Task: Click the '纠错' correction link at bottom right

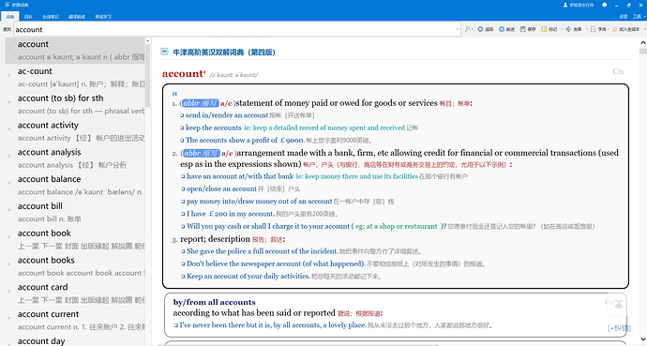Action: point(619,328)
